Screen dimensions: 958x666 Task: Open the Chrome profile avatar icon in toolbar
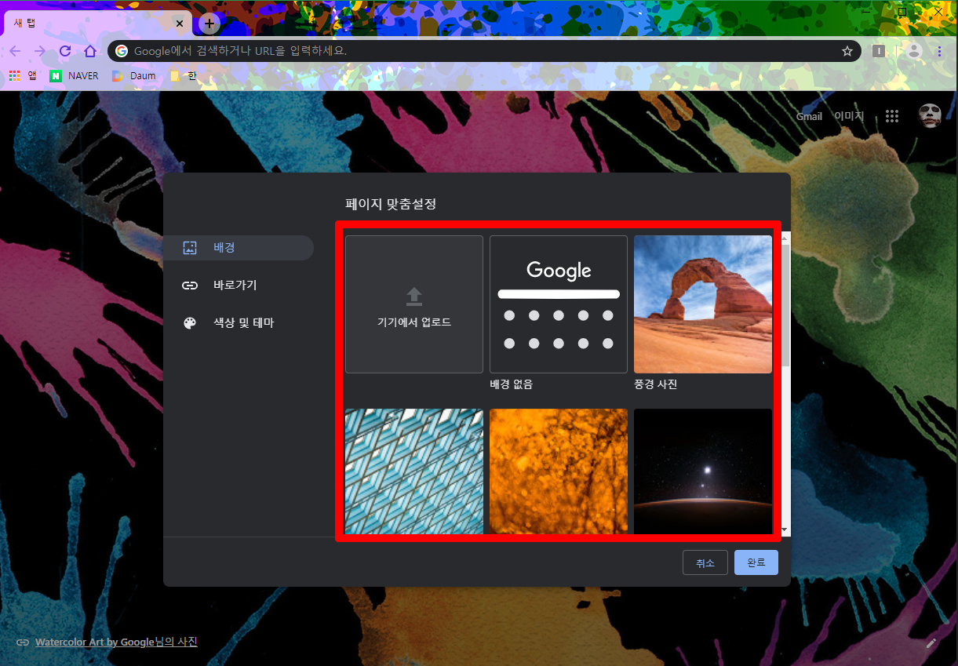(914, 51)
